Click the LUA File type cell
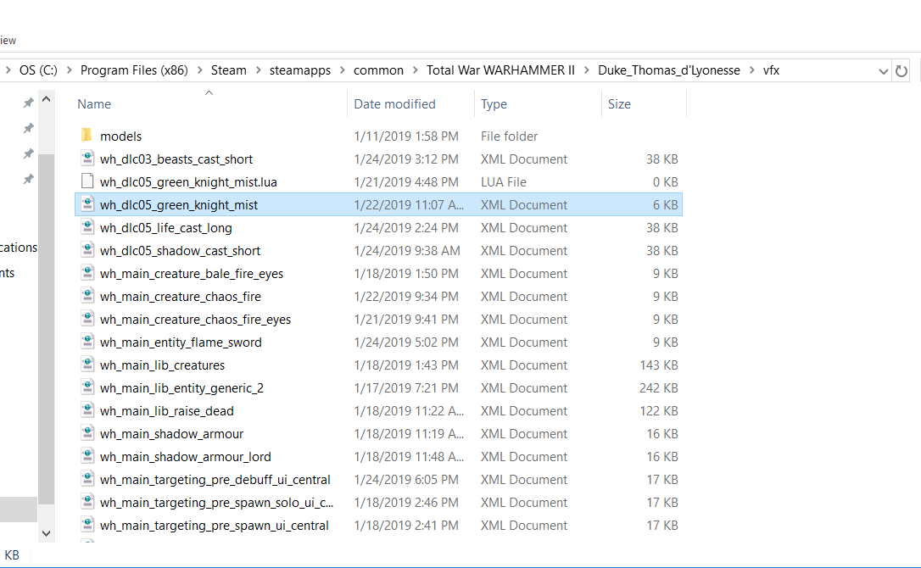Viewport: 921px width, 568px height. 504,182
